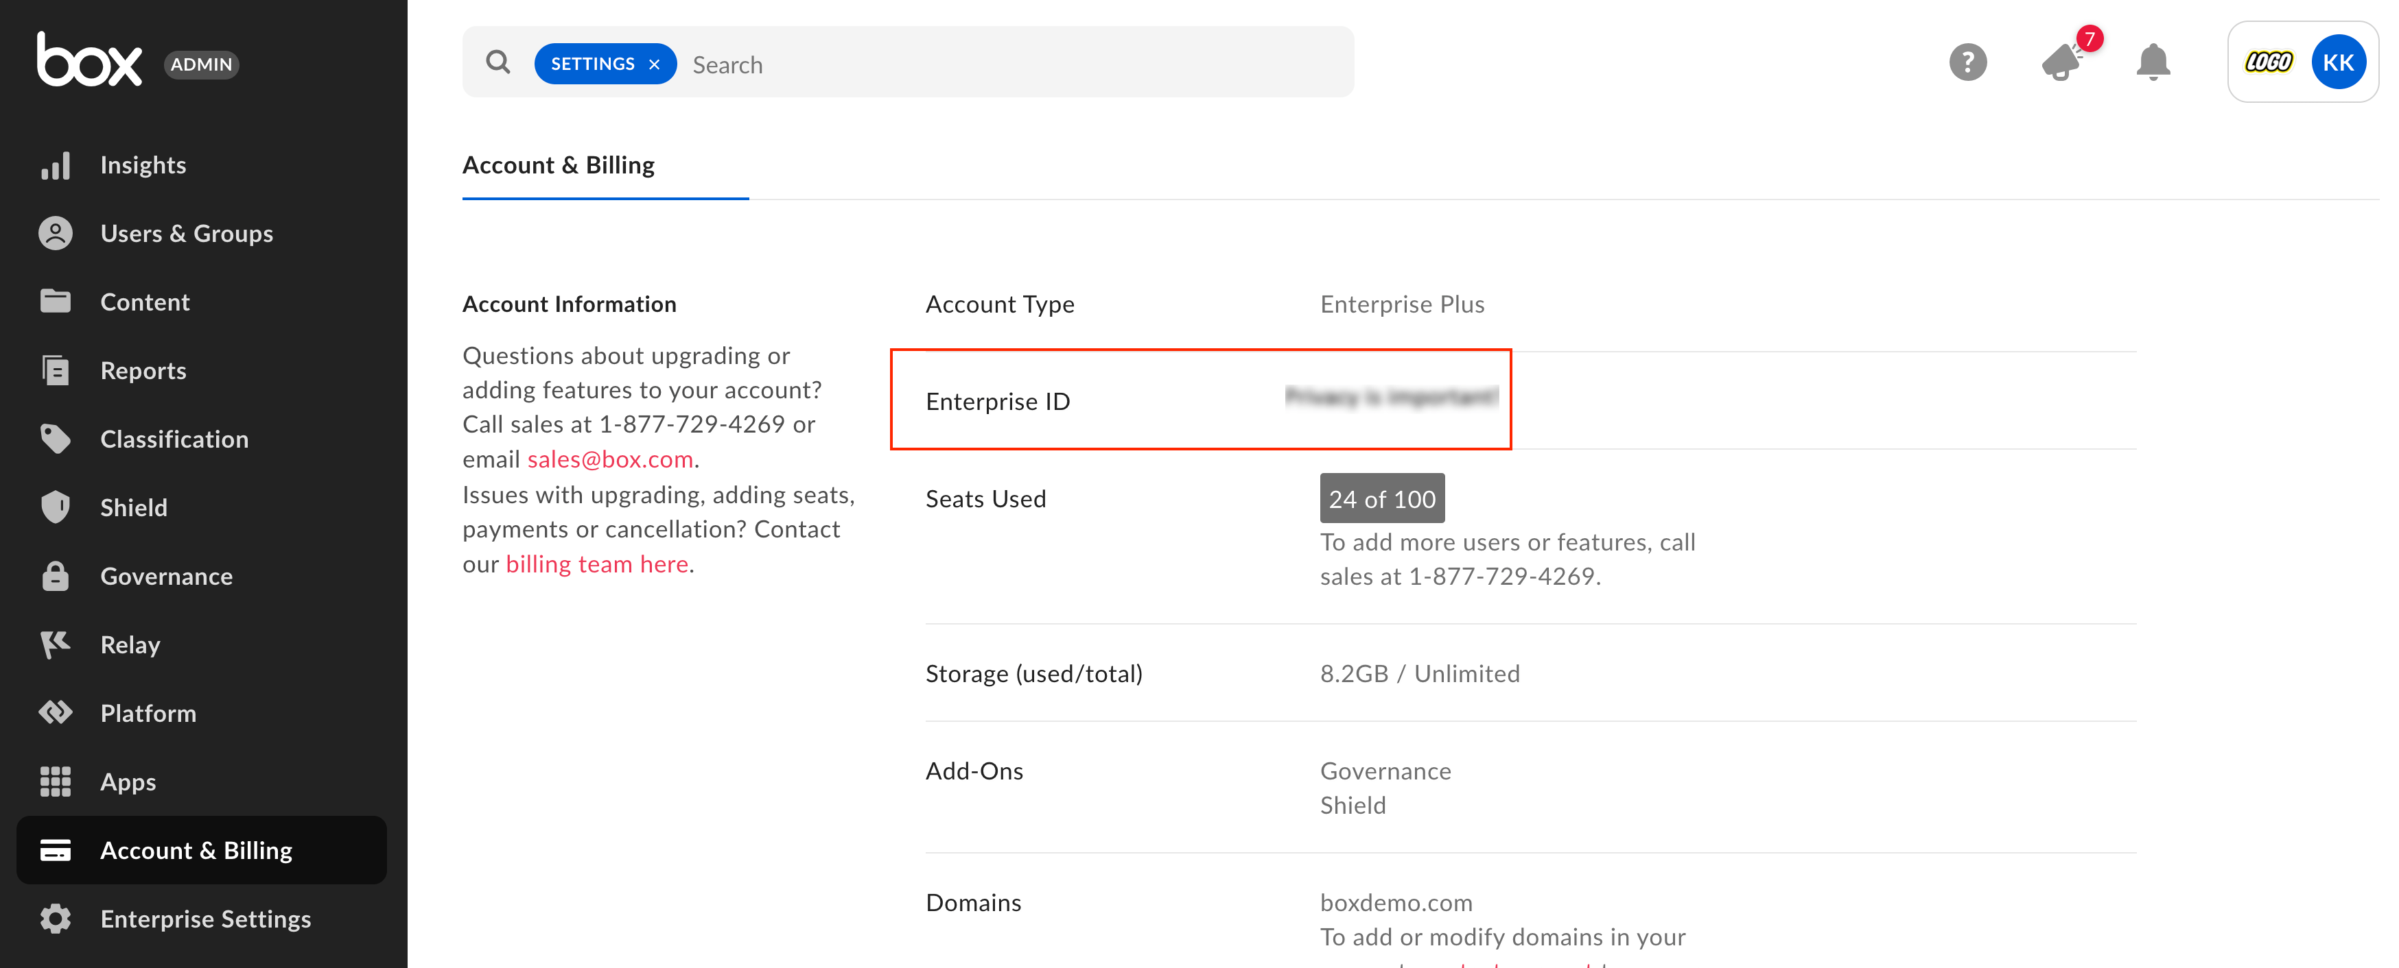The height and width of the screenshot is (968, 2399).
Task: Switch to Account & Billing tab
Action: tap(559, 166)
